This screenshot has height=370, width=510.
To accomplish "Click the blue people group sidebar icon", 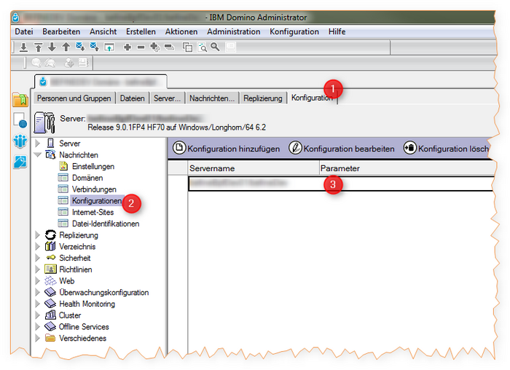I will click(x=20, y=141).
